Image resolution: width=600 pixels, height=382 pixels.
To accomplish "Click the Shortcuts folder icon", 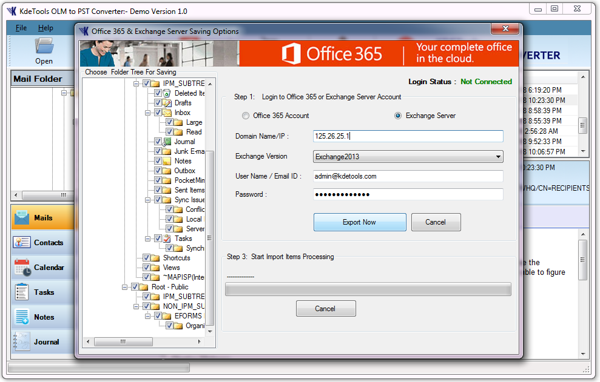I will pos(155,258).
